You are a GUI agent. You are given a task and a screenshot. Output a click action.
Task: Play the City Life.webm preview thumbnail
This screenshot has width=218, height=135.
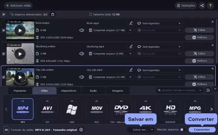tap(20, 77)
